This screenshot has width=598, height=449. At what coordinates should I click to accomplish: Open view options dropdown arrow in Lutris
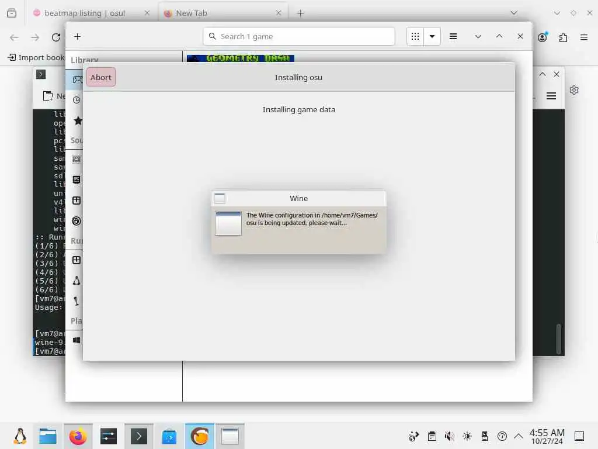432,36
